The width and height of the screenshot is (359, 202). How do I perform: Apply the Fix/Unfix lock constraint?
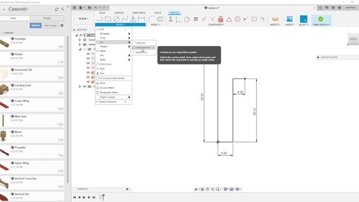(x=220, y=19)
